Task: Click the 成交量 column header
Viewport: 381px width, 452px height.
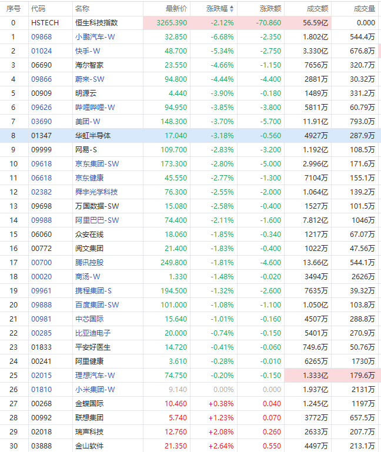Action: coord(365,9)
